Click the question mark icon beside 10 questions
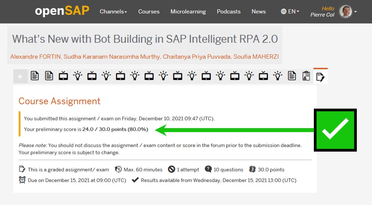Image resolution: width=372 pixels, height=205 pixels. [x=208, y=169]
